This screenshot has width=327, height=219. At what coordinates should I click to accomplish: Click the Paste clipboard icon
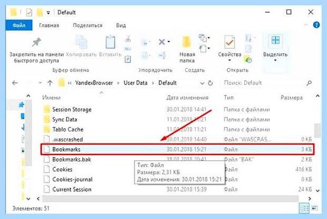[x=110, y=41]
